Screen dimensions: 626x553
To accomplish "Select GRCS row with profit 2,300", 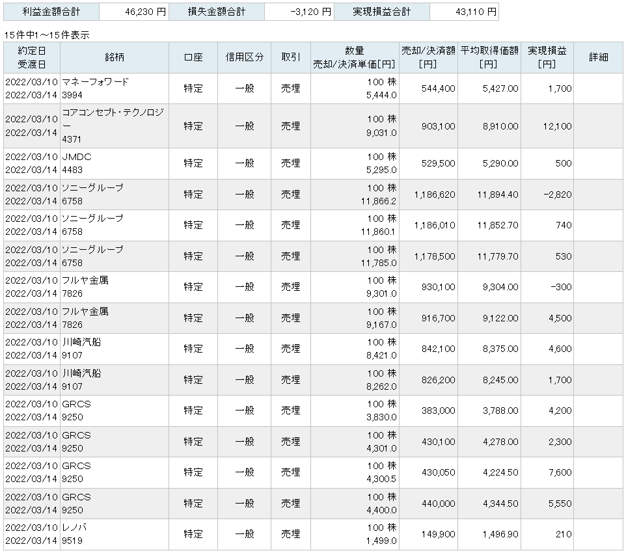I will click(x=313, y=442).
